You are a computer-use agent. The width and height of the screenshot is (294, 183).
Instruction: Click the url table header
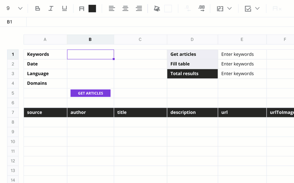[x=242, y=113]
